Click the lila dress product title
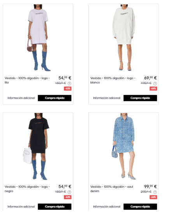The width and height of the screenshot is (185, 220). tap(27, 80)
